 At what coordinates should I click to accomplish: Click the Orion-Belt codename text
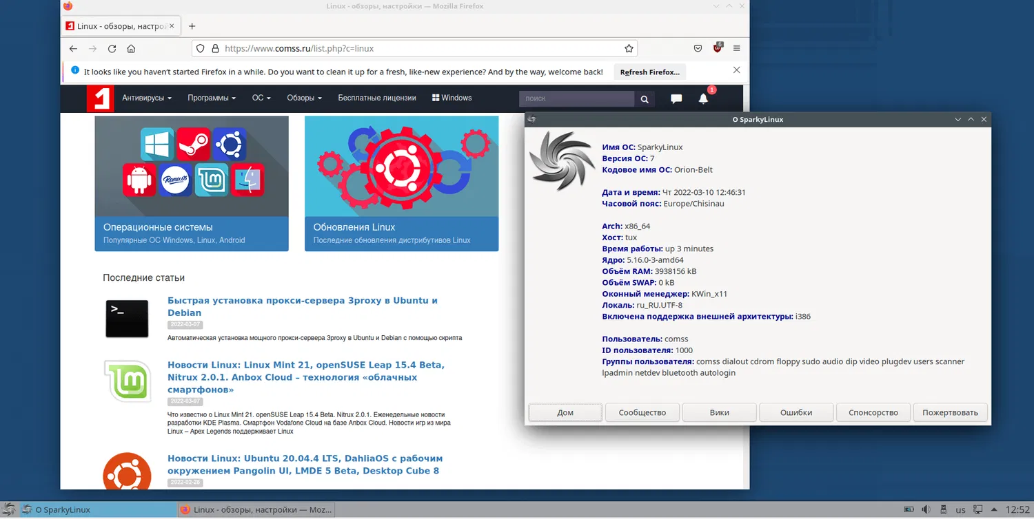pos(693,169)
